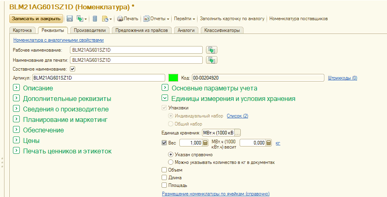Click the copy icon next to Рабочее наименование
This screenshot has height=197, width=387.
(212, 50)
